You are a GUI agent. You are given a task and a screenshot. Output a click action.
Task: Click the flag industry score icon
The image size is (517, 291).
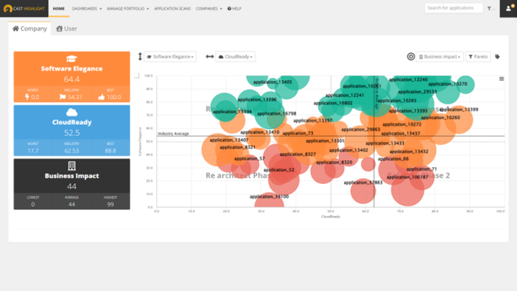(63, 97)
